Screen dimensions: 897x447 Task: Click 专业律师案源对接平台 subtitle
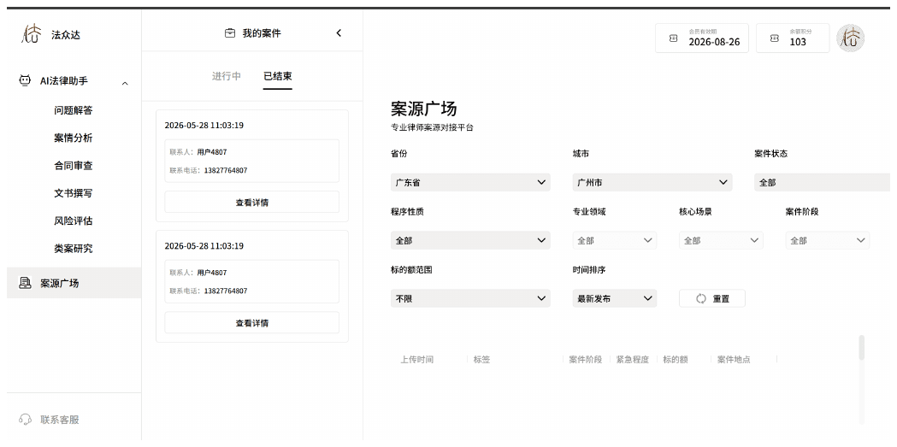coord(432,128)
